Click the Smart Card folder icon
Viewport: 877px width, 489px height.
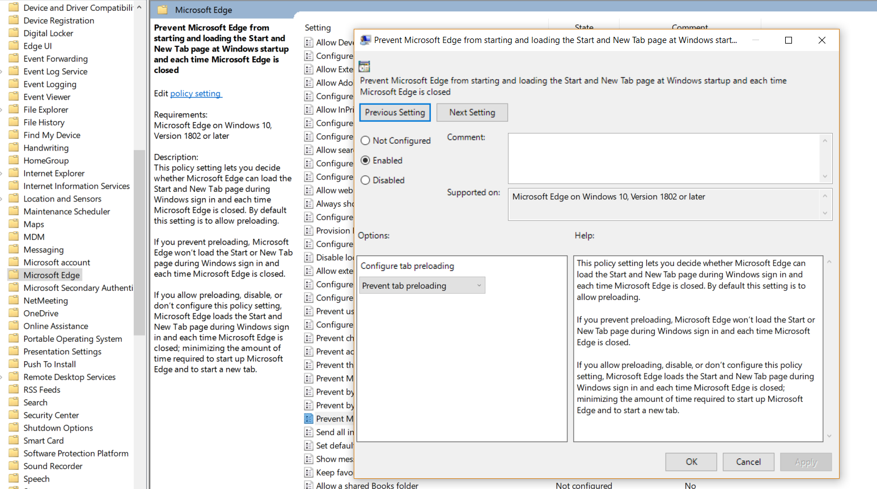coord(14,440)
